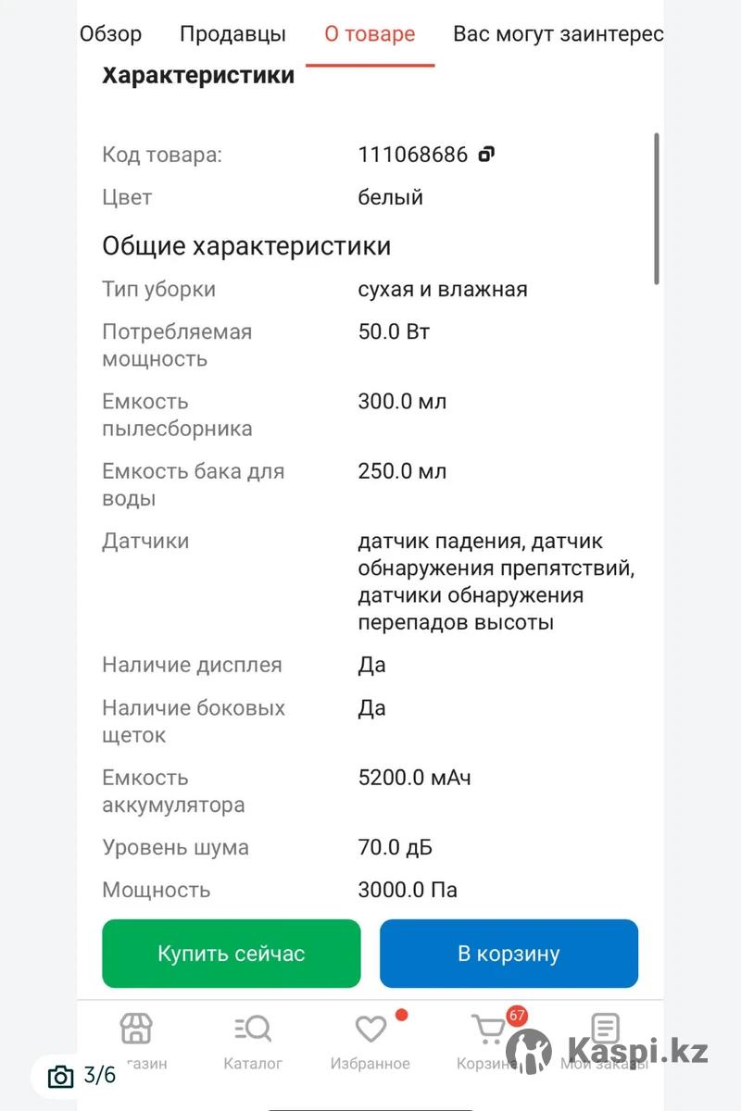
Task: Copy the product code using the copy icon
Action: [486, 154]
